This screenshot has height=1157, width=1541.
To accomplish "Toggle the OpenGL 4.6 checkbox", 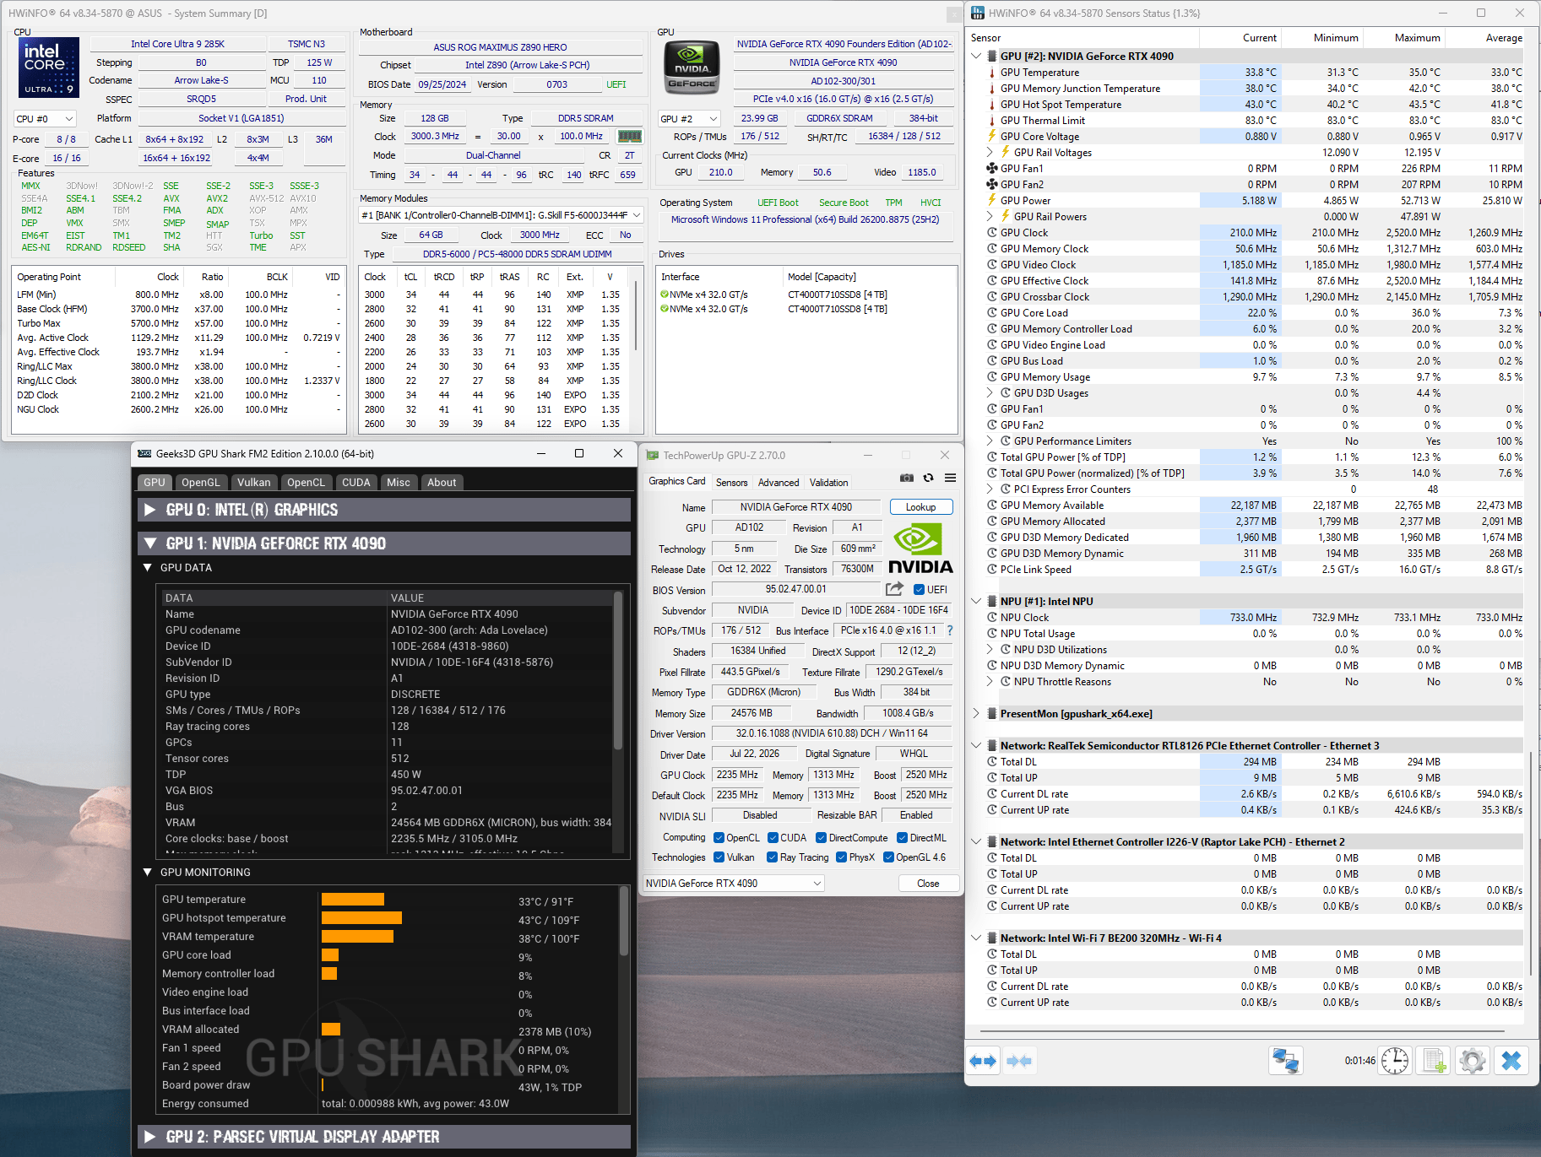I will [x=888, y=857].
